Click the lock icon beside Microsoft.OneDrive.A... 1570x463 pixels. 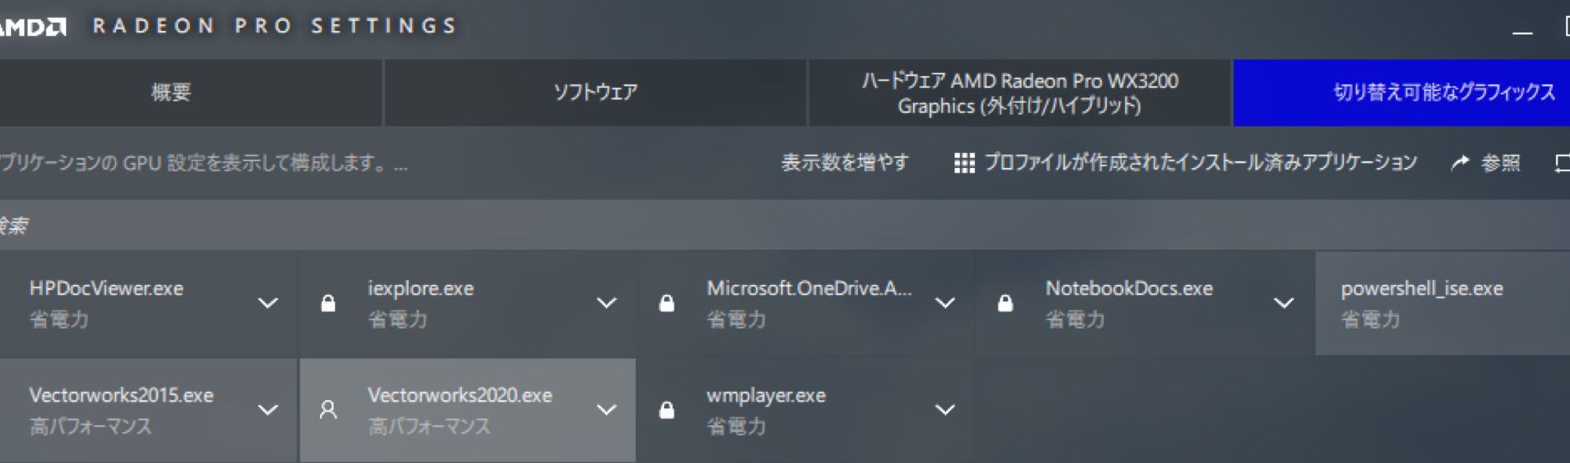coord(666,303)
